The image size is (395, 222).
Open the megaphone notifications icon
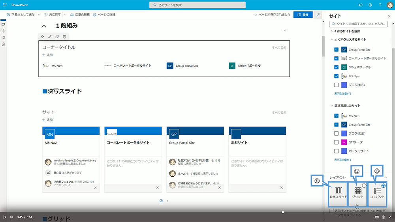coord(361,5)
